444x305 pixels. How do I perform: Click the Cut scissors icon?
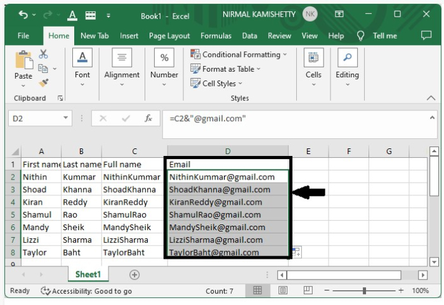43,54
